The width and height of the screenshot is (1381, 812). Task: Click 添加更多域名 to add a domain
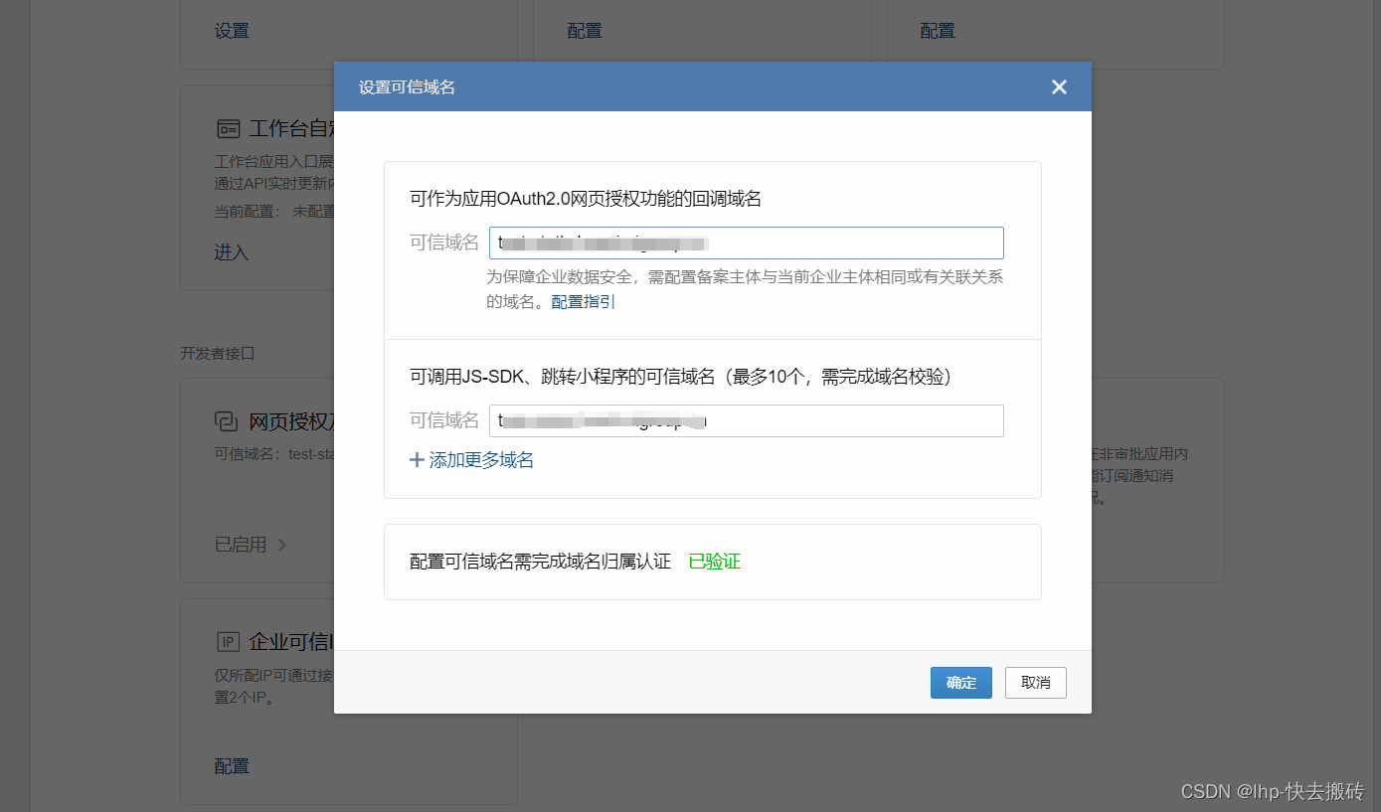pyautogui.click(x=481, y=460)
